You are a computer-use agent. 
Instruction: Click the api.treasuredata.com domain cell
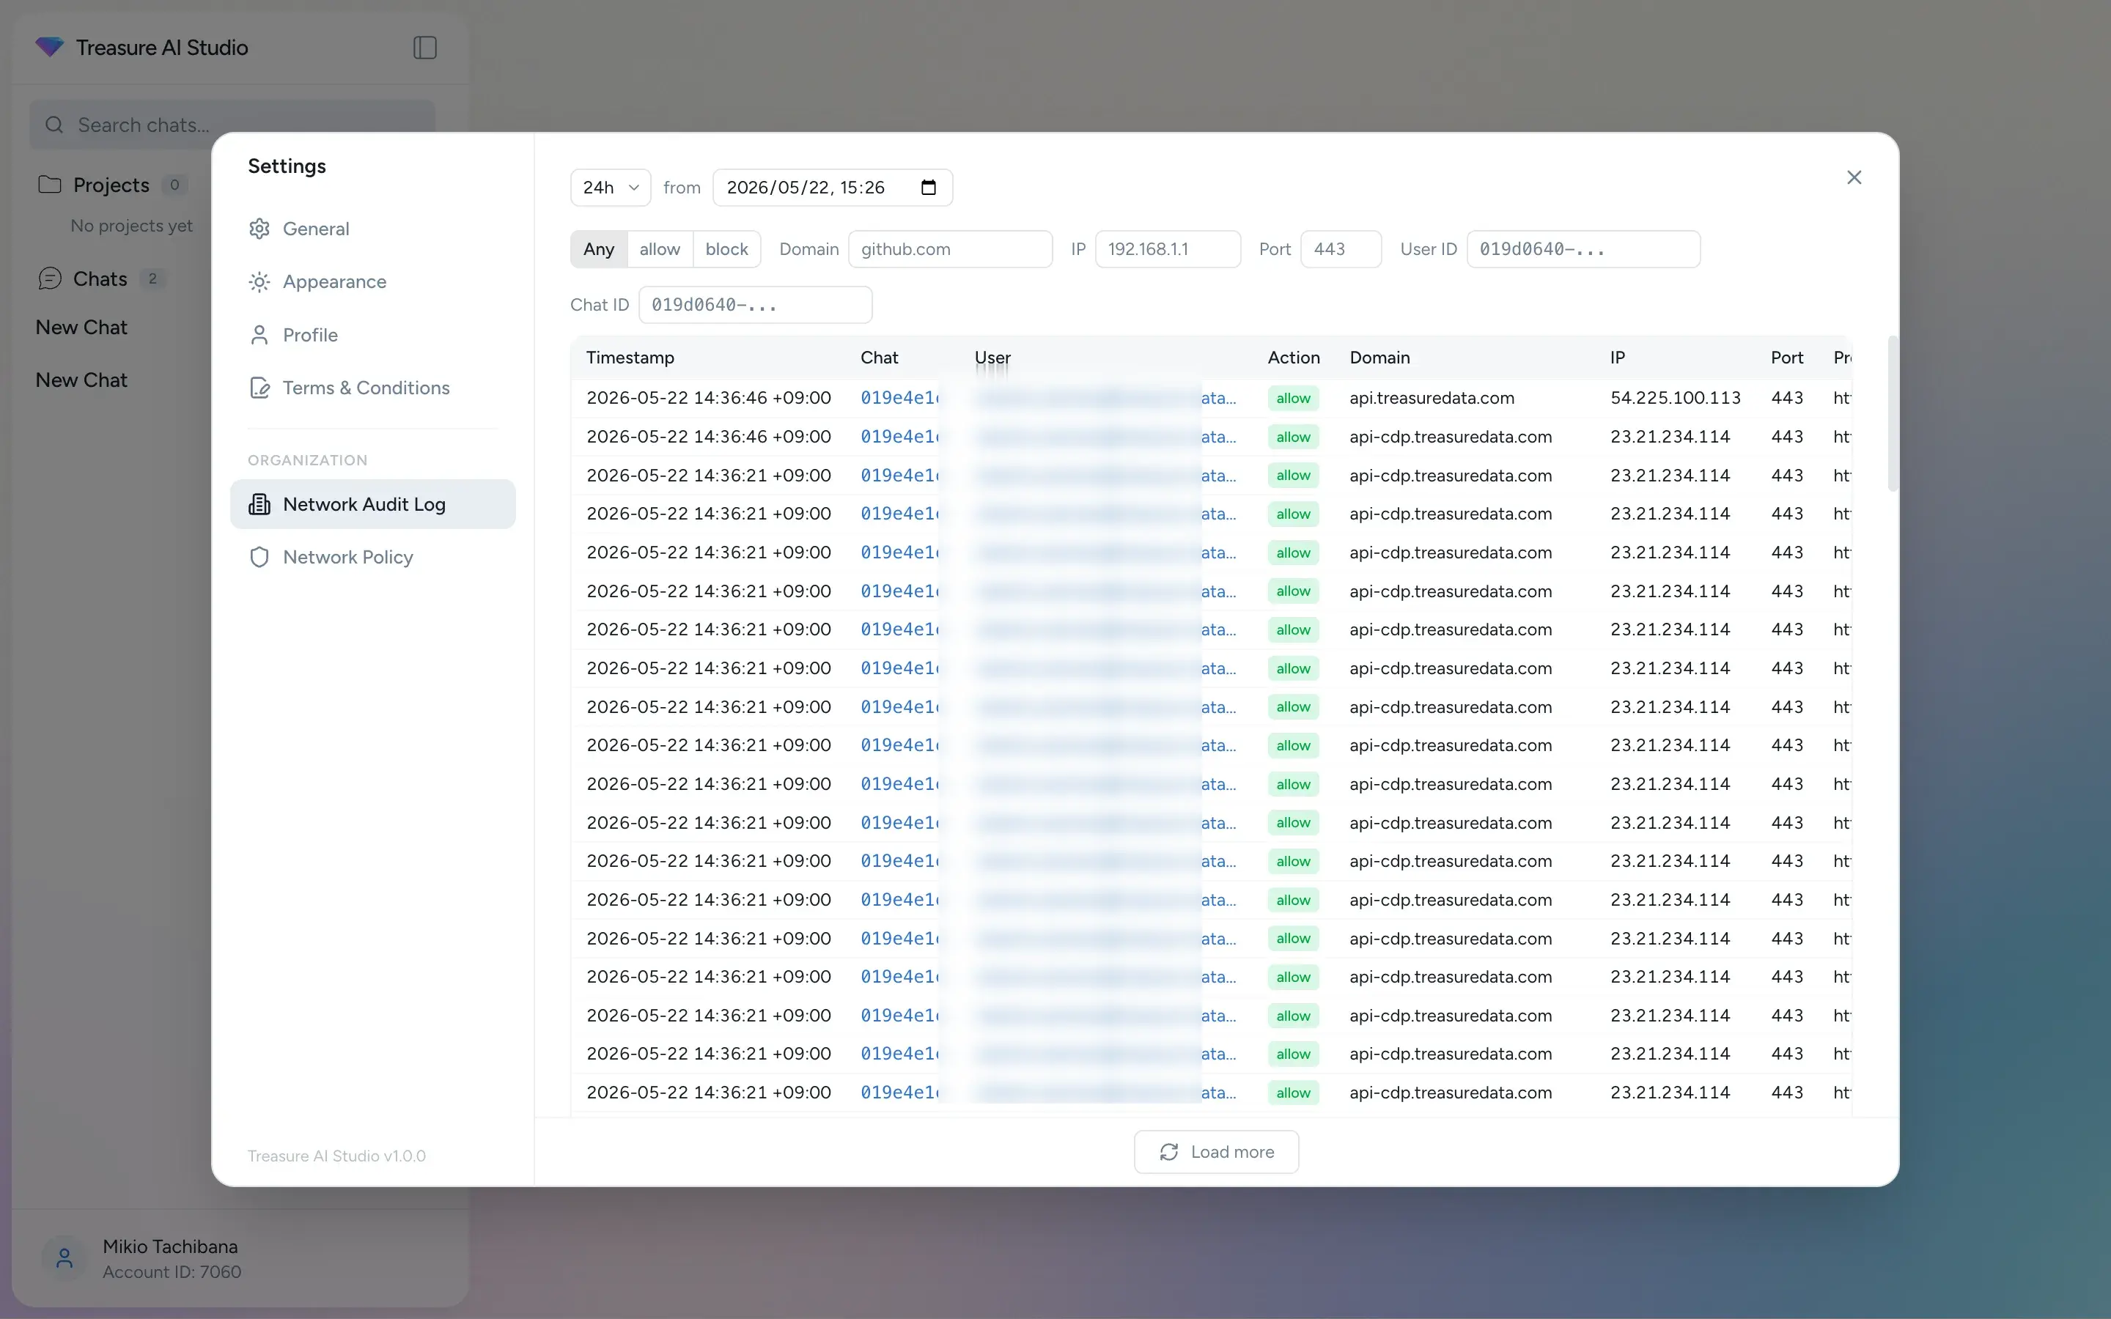[1432, 398]
